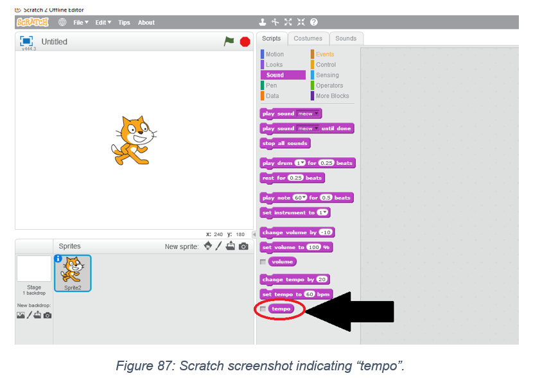Image resolution: width=533 pixels, height=378 pixels.
Task: Open Sprite2 info button
Action: click(x=58, y=259)
